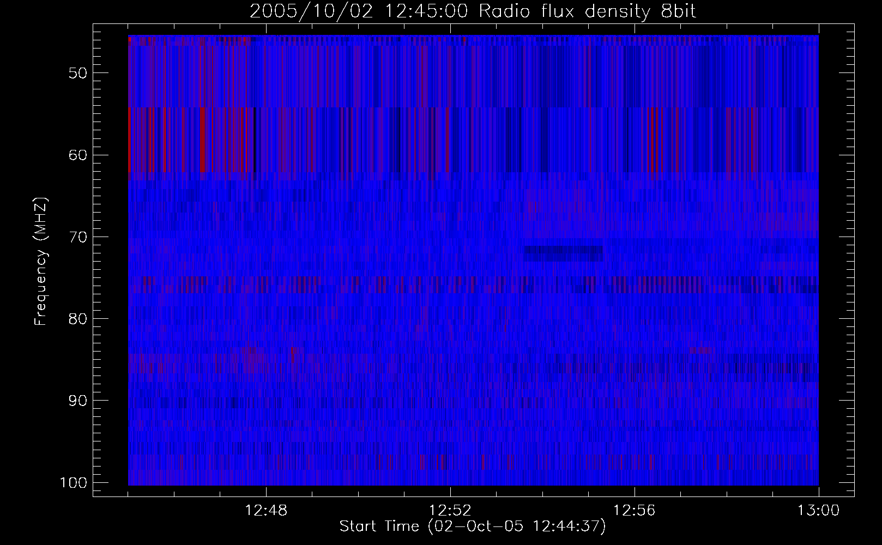
Task: Click the "Frequency (MHZ)" axis label
Action: tap(41, 262)
